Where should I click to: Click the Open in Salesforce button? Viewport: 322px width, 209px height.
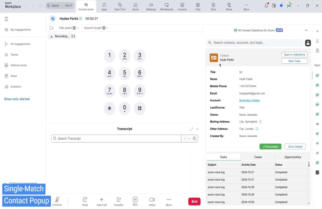[294, 55]
